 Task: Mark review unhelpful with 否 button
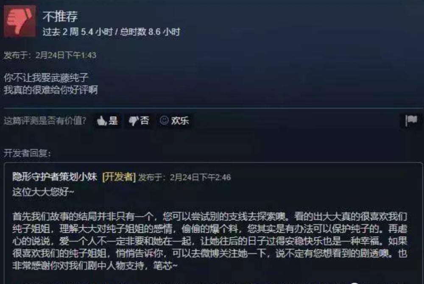coord(139,120)
